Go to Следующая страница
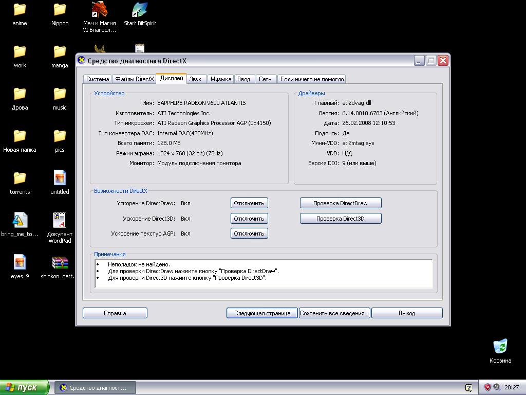Screen dimensions: 526x395 [262, 313]
